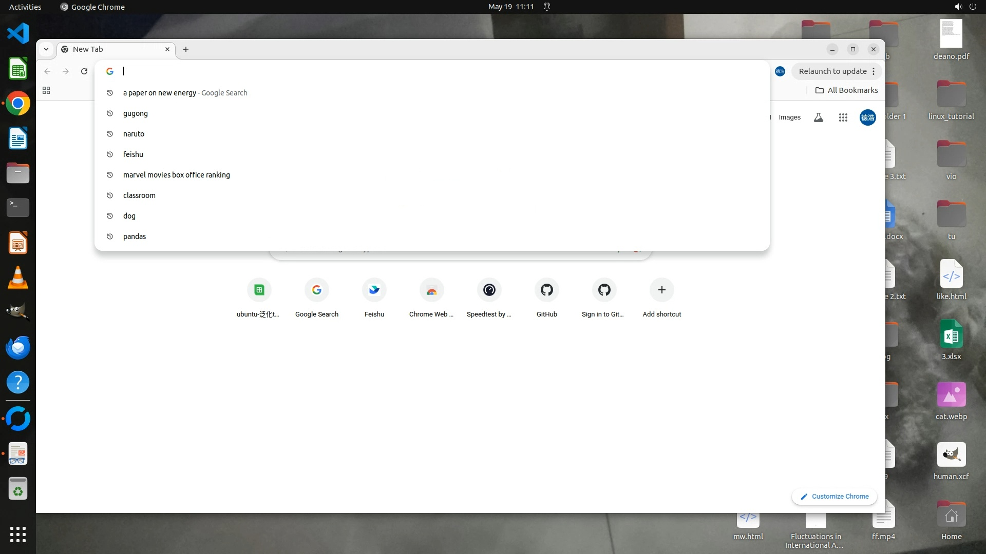
Task: Open the All Bookmarks folder
Action: [847, 90]
